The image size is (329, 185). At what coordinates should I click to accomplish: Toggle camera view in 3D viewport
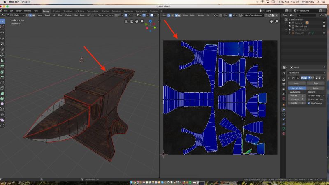point(132,21)
